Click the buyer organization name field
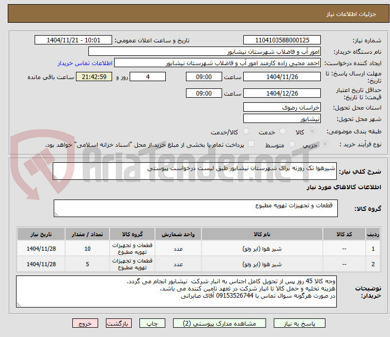The width and height of the screenshot is (390, 337). coord(205,52)
